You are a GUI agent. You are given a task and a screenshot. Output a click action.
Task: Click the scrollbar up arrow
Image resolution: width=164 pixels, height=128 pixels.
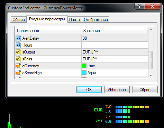tap(151, 30)
